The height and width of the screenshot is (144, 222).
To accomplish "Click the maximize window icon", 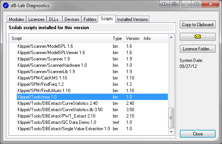I will [197, 4].
